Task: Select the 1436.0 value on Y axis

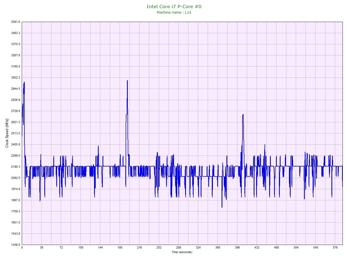Action: (15, 245)
